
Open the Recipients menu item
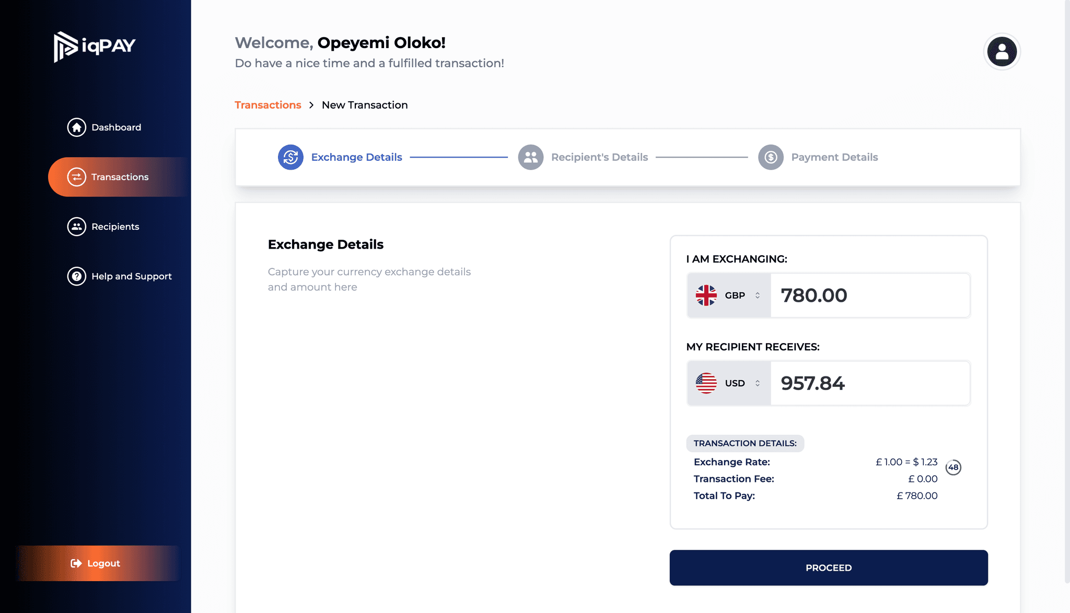tap(103, 227)
